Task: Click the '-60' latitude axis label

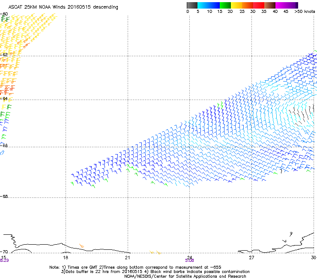Action: [4, 14]
